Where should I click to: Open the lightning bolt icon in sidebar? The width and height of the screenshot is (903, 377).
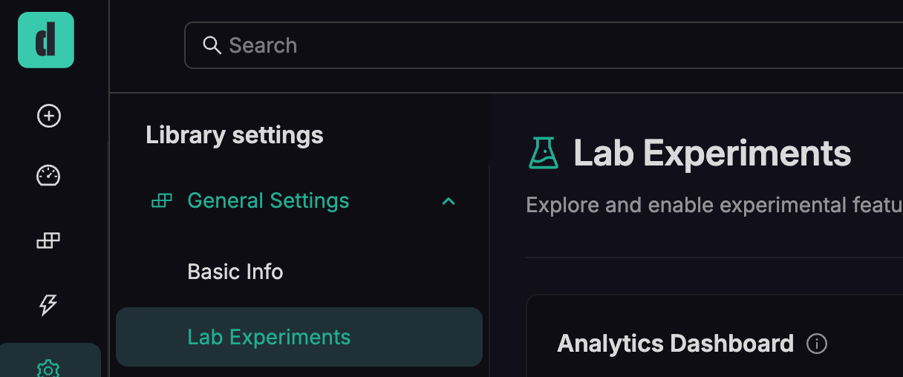point(49,304)
